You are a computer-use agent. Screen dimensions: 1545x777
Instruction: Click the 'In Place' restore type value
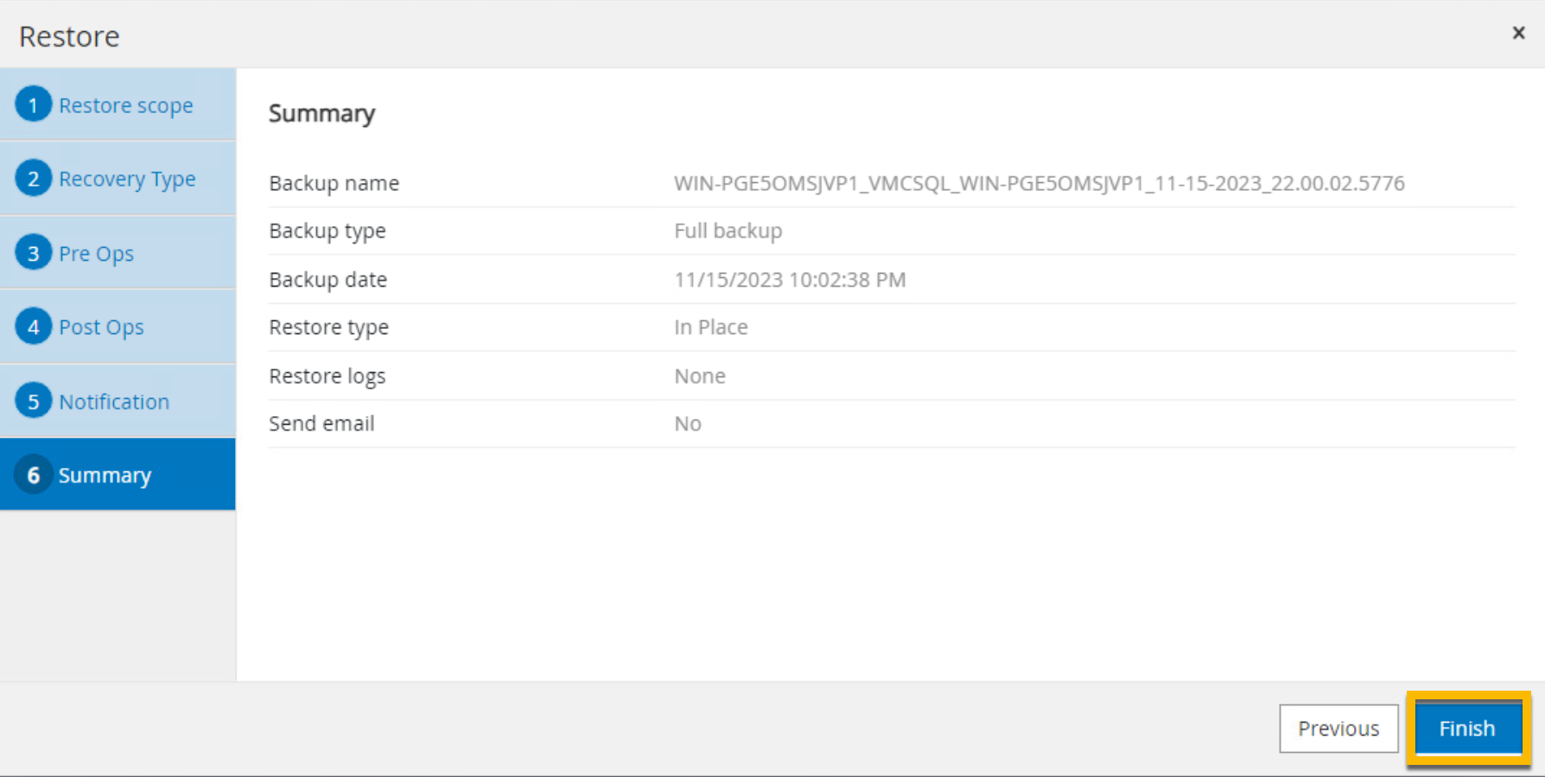pyautogui.click(x=711, y=327)
